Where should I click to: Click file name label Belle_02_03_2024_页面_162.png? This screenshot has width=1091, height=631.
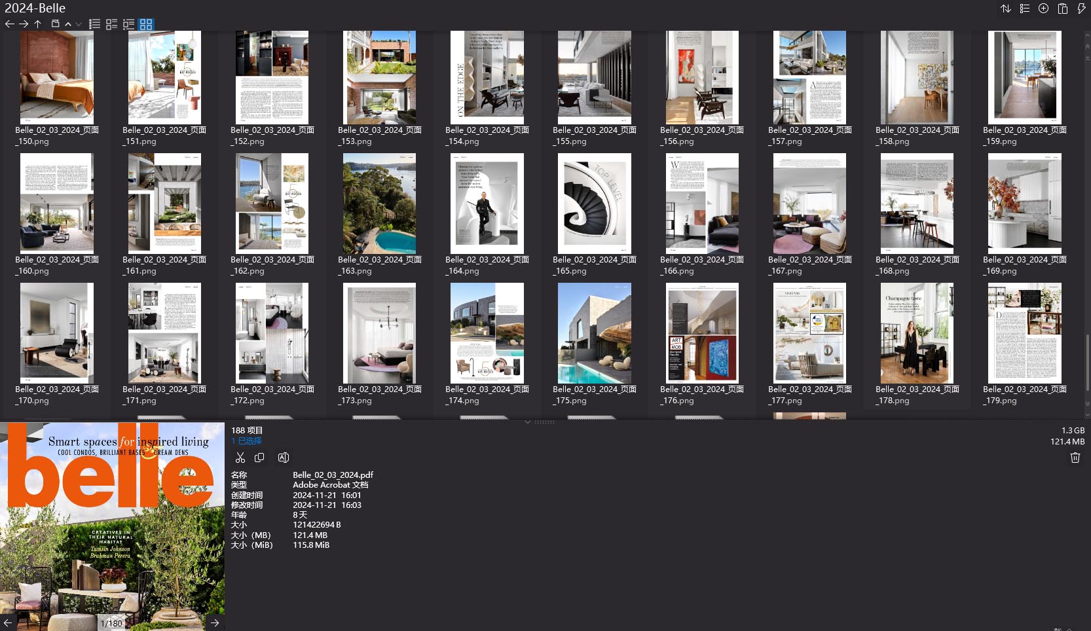(272, 265)
